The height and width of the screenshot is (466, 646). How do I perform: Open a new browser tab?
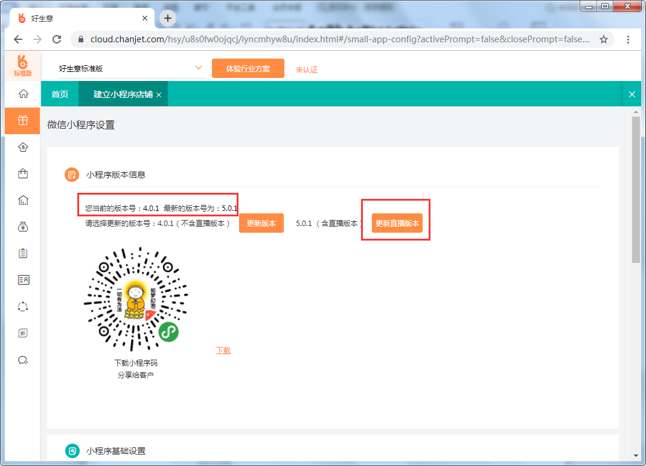(x=168, y=18)
